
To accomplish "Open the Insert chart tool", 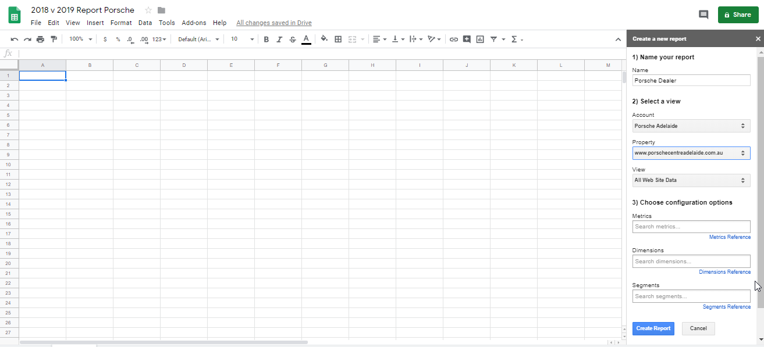I will [x=479, y=39].
